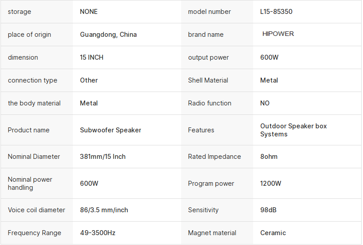
Task: Click the 'Subwoofer Speaker' product name value
Action: (x=110, y=130)
